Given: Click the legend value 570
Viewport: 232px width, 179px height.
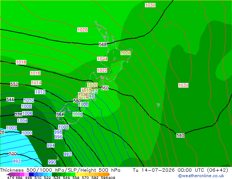Looking at the screenshot, I should point(85,178).
